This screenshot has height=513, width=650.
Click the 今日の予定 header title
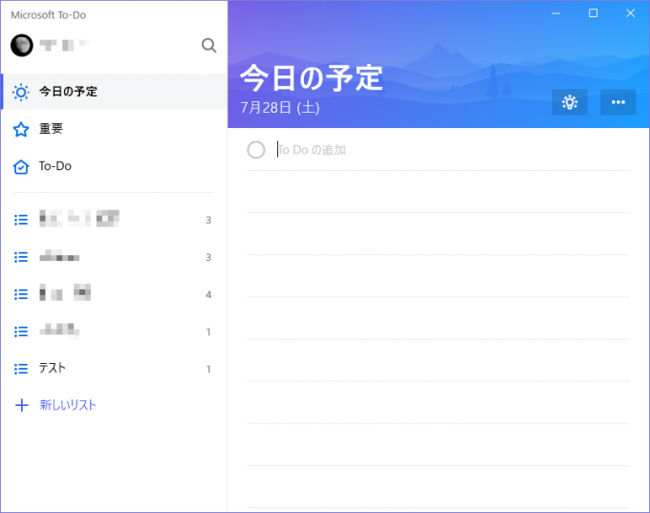coord(311,78)
